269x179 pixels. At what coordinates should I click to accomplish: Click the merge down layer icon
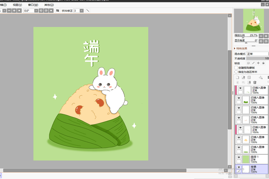(x=243, y=82)
